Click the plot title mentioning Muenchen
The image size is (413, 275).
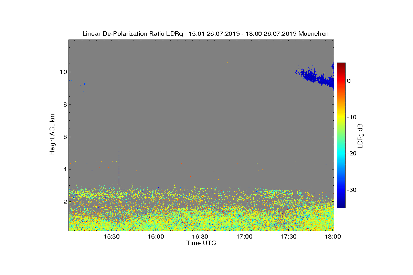[205, 34]
